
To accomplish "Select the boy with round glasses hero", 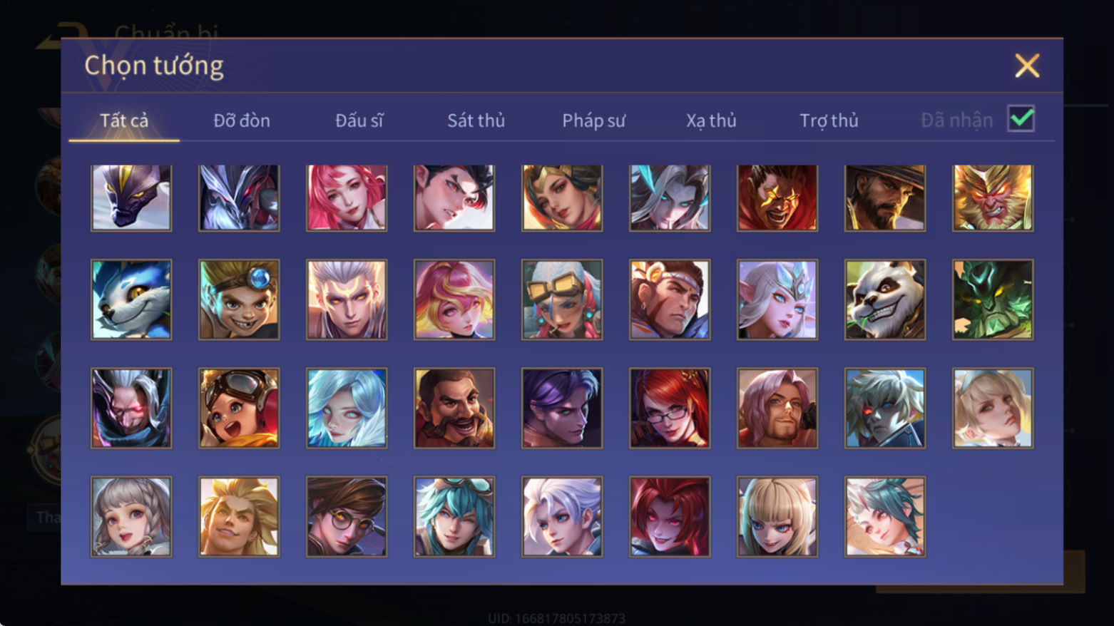I will click(x=347, y=516).
